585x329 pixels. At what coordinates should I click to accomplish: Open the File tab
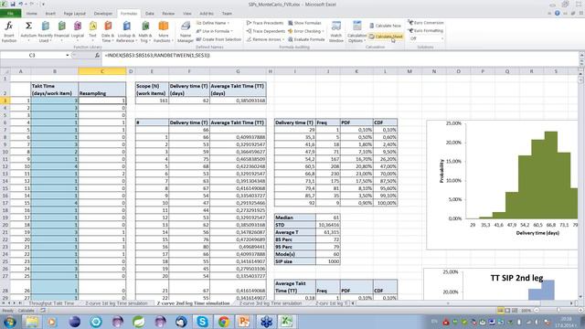[10, 14]
